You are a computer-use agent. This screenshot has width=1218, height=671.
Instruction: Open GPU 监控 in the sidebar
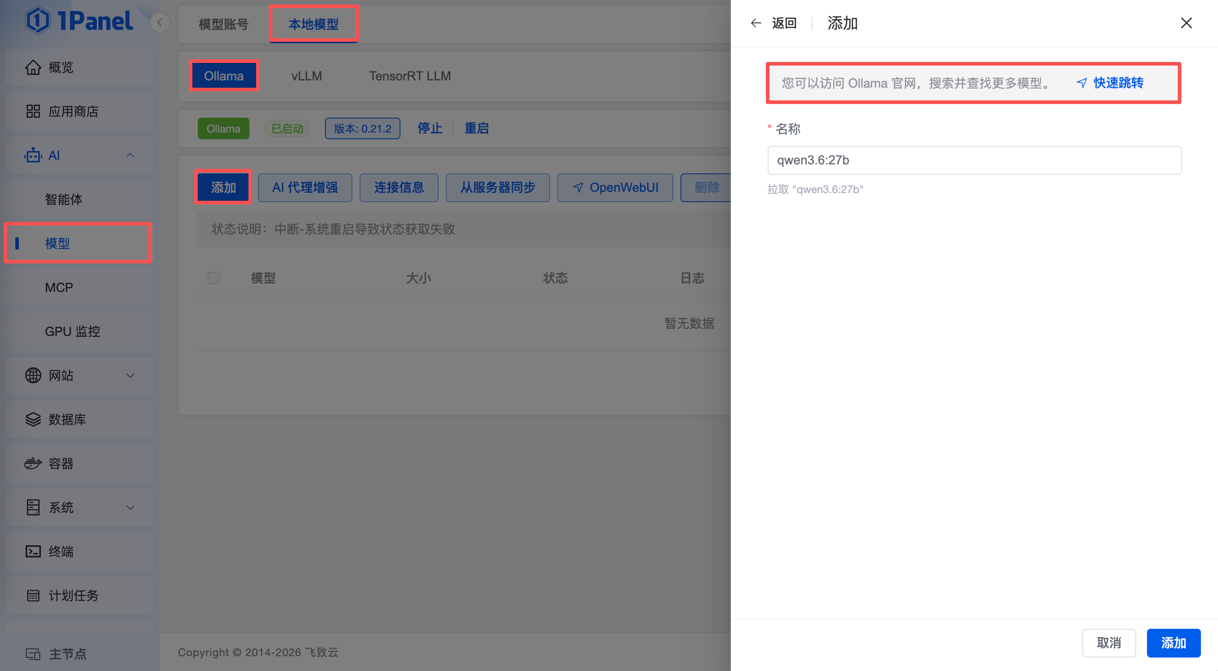tap(79, 331)
